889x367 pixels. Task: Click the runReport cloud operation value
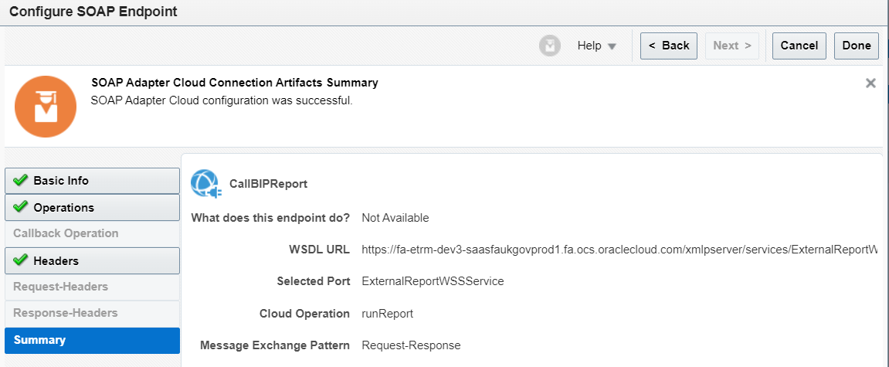click(x=387, y=314)
